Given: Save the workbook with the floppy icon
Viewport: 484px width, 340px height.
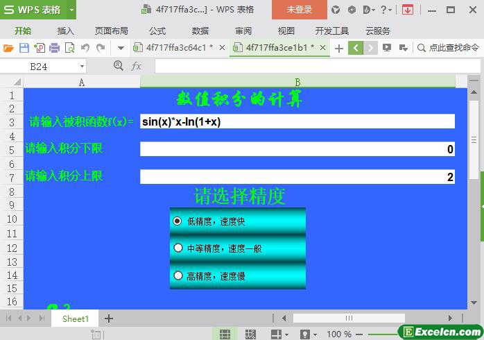Looking at the screenshot, I should coord(24,48).
